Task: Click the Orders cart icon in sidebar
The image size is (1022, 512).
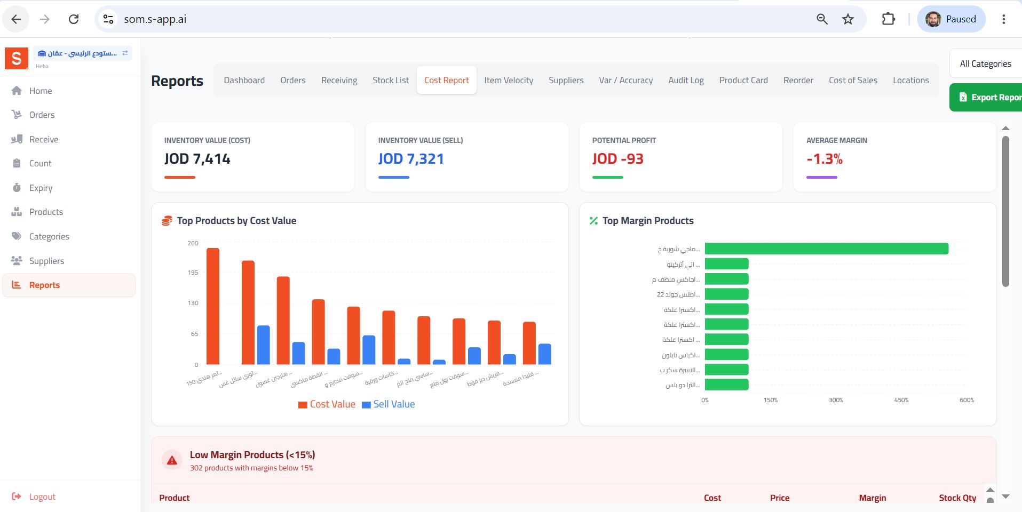Action: tap(17, 115)
